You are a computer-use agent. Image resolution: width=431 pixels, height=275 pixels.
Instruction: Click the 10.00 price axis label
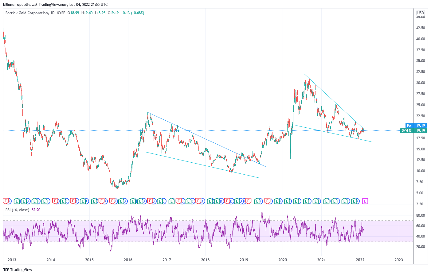tap(421, 171)
